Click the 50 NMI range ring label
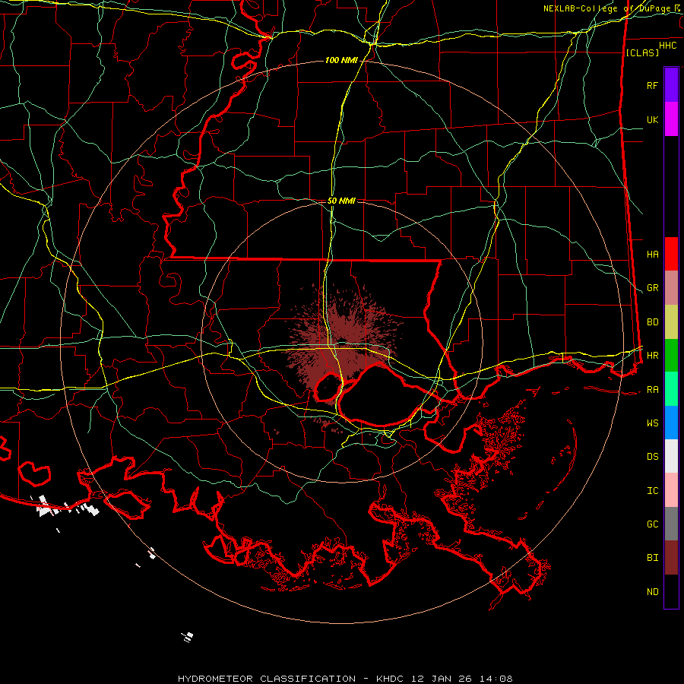 (341, 201)
